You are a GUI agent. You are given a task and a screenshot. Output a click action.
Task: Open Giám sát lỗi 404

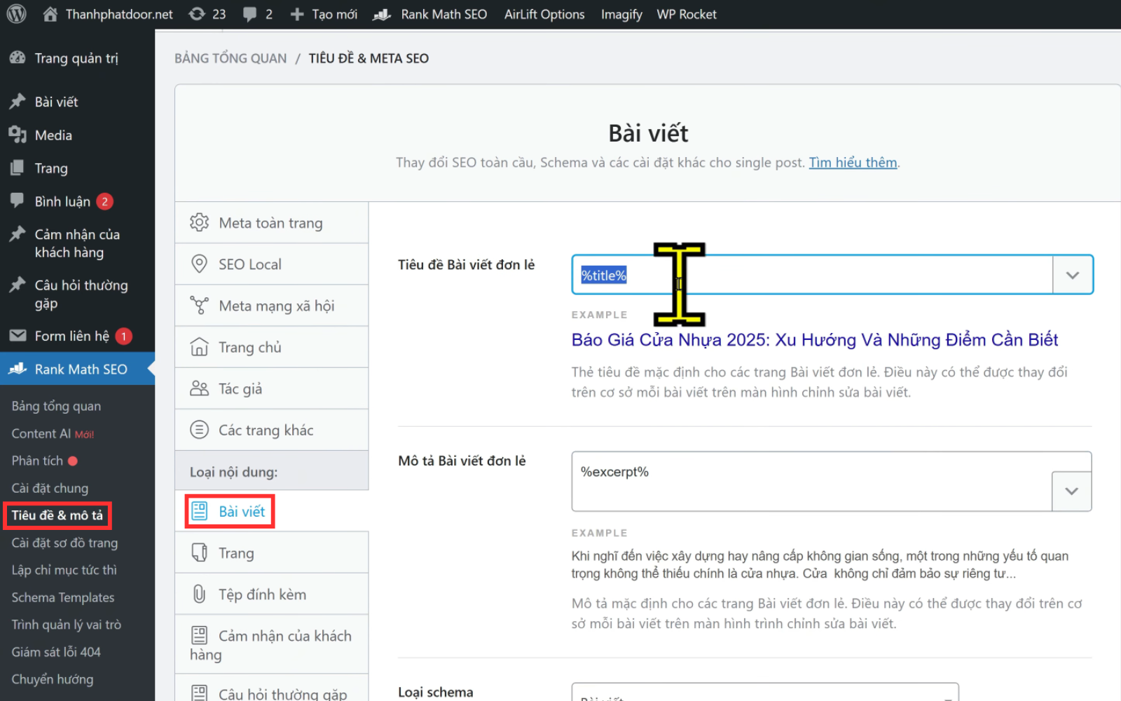pos(56,652)
